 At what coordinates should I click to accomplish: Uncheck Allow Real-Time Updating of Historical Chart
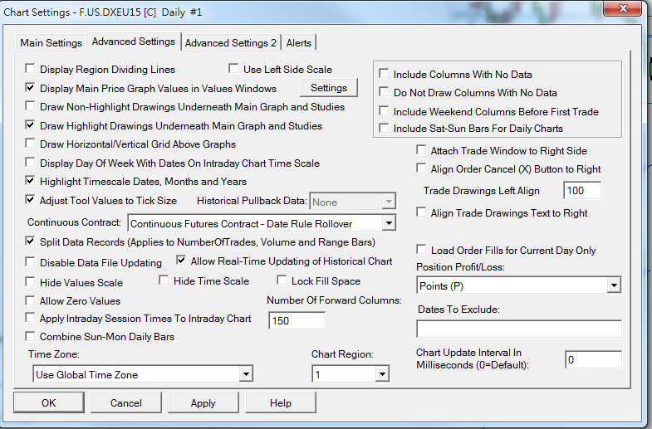point(181,261)
